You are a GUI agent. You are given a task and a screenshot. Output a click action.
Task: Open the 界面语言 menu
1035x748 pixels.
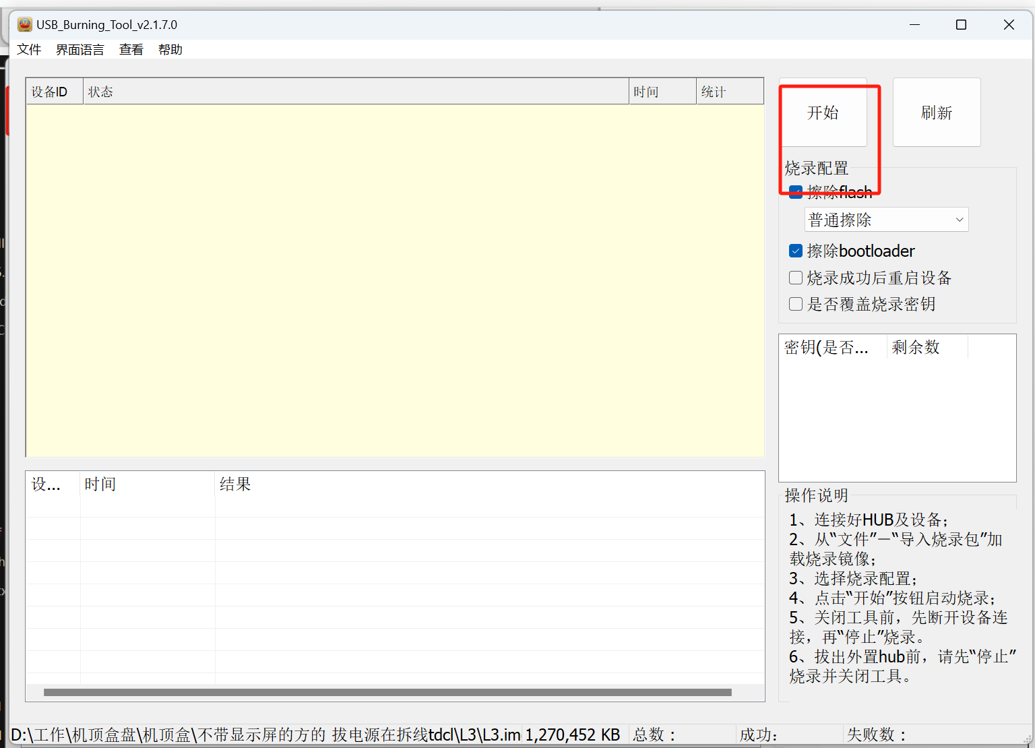(80, 50)
